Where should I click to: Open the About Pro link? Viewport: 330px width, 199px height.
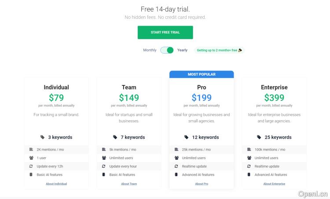tap(202, 184)
